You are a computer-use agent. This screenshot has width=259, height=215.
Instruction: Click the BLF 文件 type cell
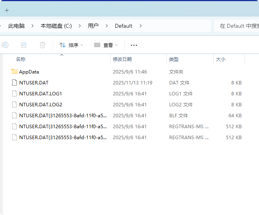(x=179, y=116)
